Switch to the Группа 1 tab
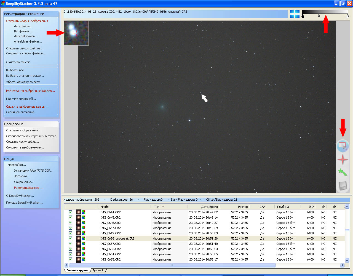 pyautogui.click(x=98, y=270)
